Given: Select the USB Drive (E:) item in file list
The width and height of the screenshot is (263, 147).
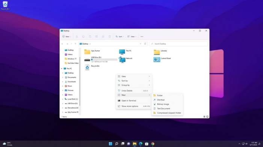Looking at the screenshot, I should (x=100, y=59).
